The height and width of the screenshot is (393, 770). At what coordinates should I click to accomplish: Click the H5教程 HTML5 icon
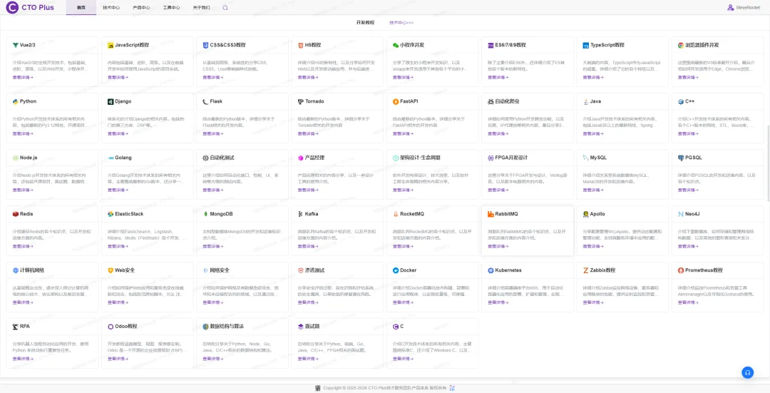[301, 45]
